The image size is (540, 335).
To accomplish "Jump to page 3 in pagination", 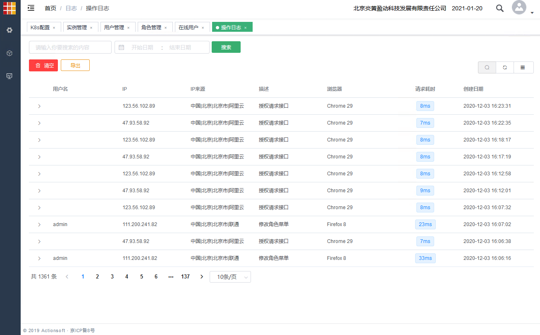I will (x=112, y=277).
